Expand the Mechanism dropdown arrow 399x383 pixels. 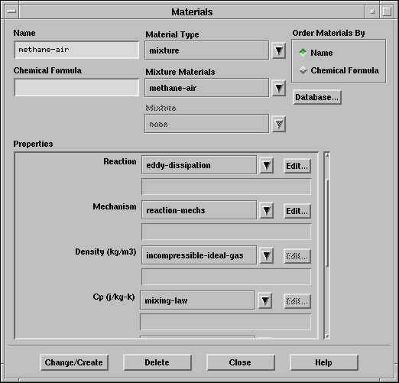(267, 210)
